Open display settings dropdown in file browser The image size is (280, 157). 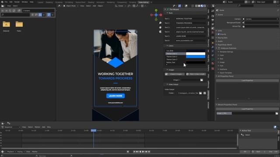click(x=44, y=15)
